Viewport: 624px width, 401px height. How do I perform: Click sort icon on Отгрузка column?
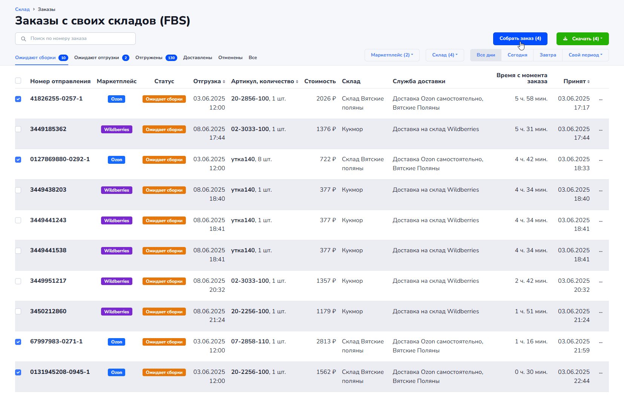224,82
